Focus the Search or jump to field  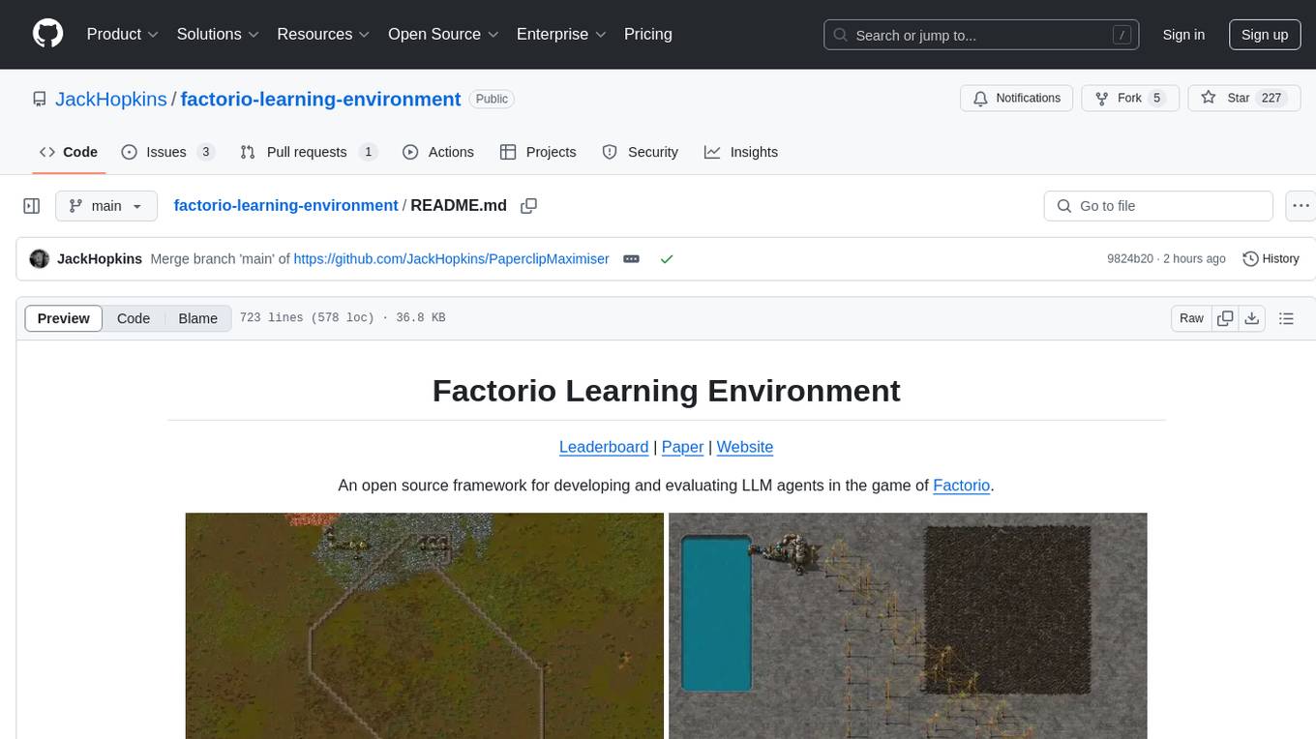[981, 35]
